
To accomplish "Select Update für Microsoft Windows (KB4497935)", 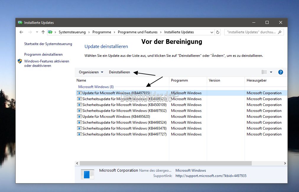I will click(181, 93).
